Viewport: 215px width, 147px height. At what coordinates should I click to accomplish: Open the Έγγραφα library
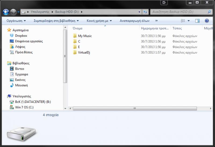21,74
